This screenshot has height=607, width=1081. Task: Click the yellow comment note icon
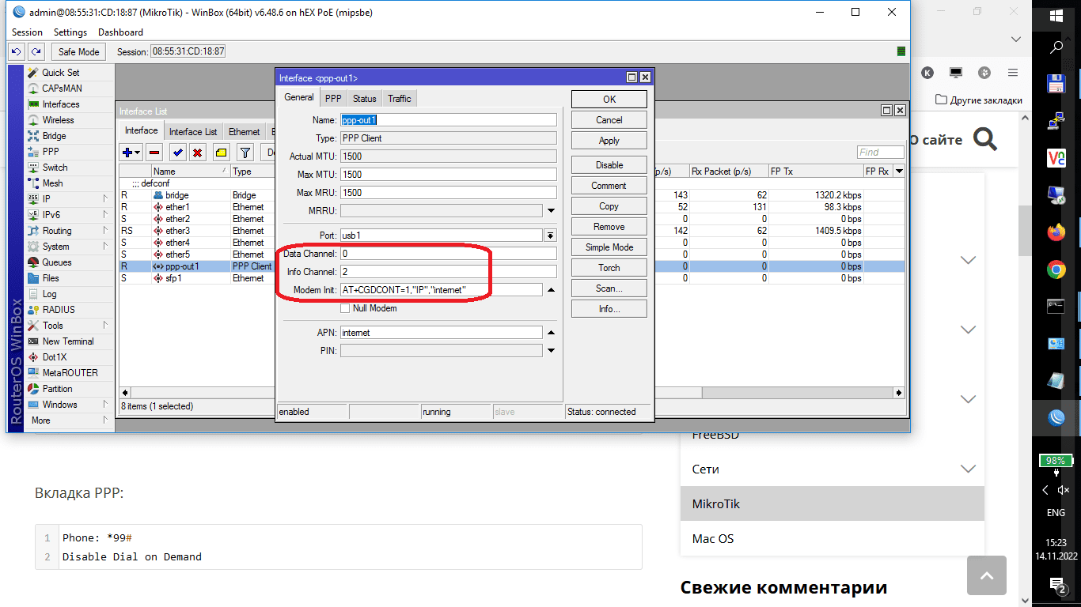pos(222,153)
